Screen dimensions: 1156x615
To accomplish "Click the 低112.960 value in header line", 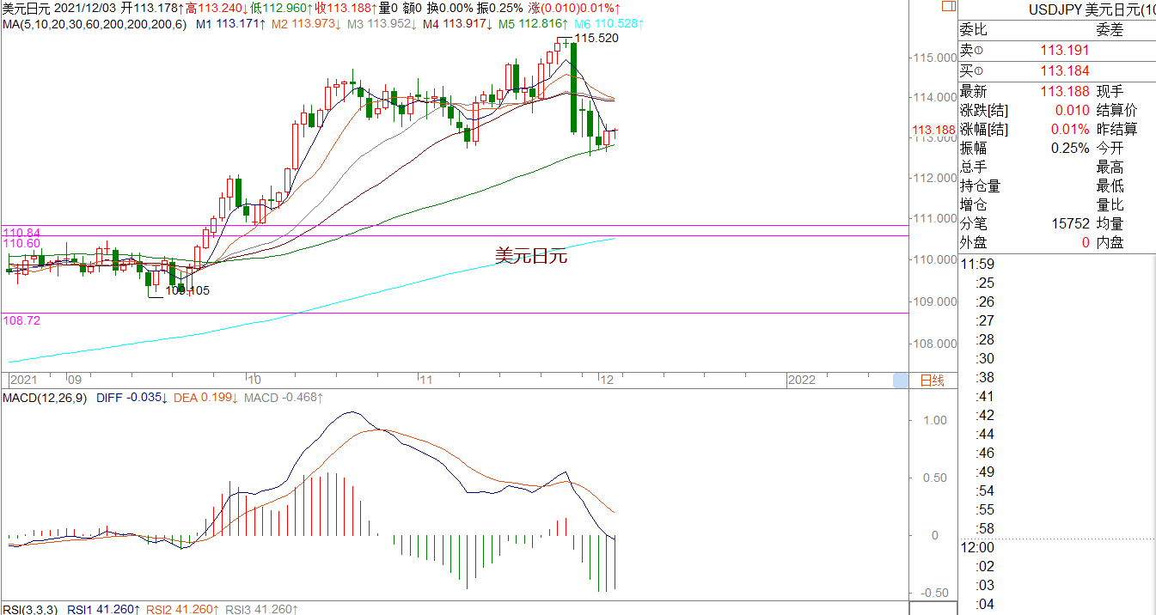I will tap(283, 7).
